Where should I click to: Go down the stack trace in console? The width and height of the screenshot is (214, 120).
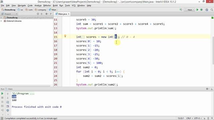pyautogui.click(x=8, y=98)
